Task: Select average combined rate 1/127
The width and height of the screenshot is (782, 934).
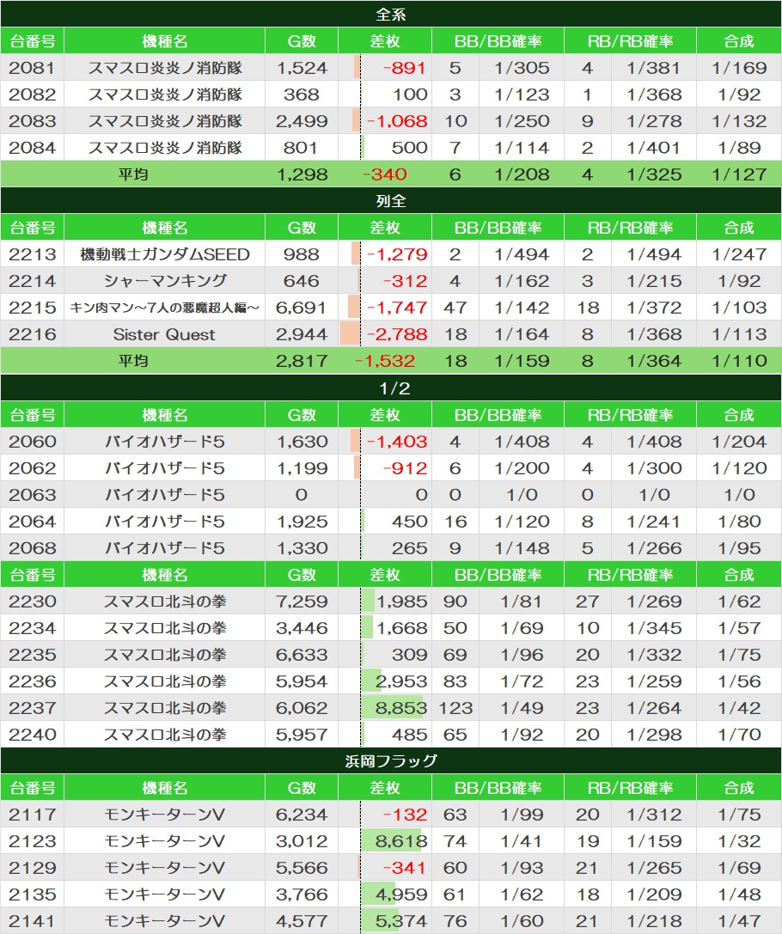Action: [739, 174]
